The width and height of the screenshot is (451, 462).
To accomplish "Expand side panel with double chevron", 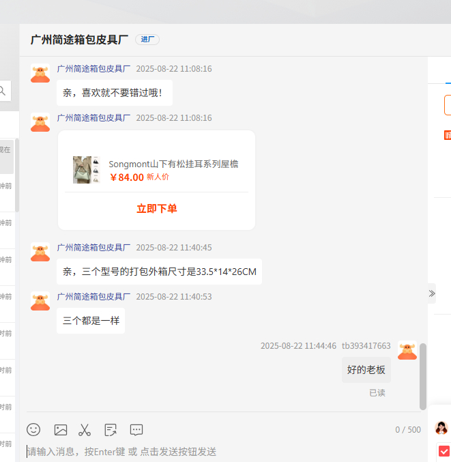I will [x=432, y=293].
